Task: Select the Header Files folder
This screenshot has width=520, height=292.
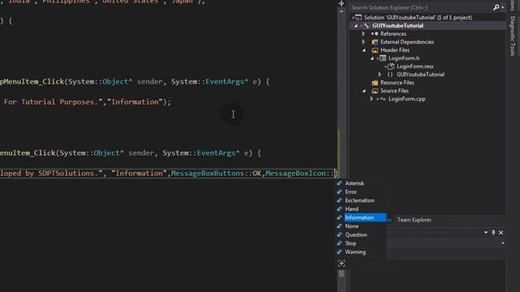Action: [x=395, y=50]
